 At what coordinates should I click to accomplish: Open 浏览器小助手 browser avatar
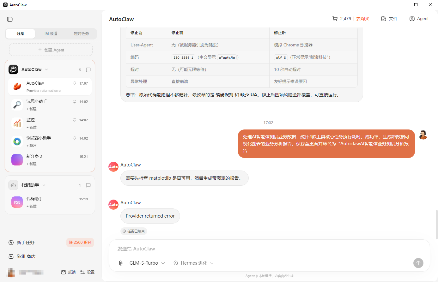pos(17,141)
